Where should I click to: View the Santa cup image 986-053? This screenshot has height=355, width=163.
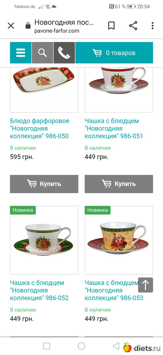click(x=119, y=240)
